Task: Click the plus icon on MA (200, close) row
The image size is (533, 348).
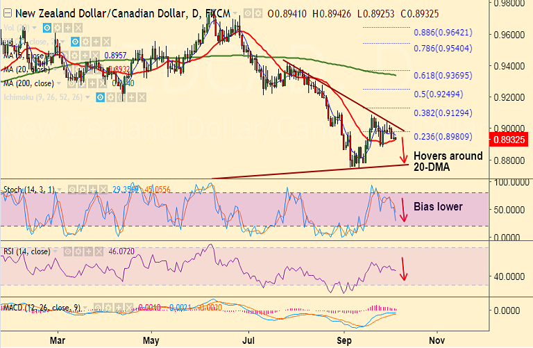Action: (92, 83)
